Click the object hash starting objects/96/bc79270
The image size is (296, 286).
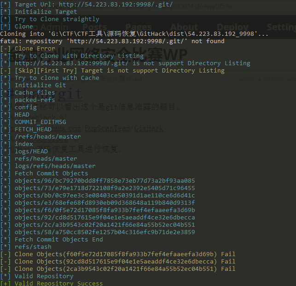[x=104, y=181]
